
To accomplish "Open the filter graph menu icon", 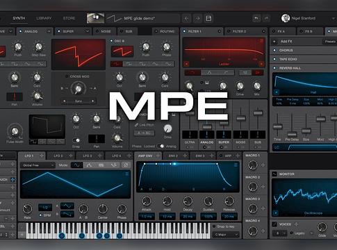I will pos(262,41).
